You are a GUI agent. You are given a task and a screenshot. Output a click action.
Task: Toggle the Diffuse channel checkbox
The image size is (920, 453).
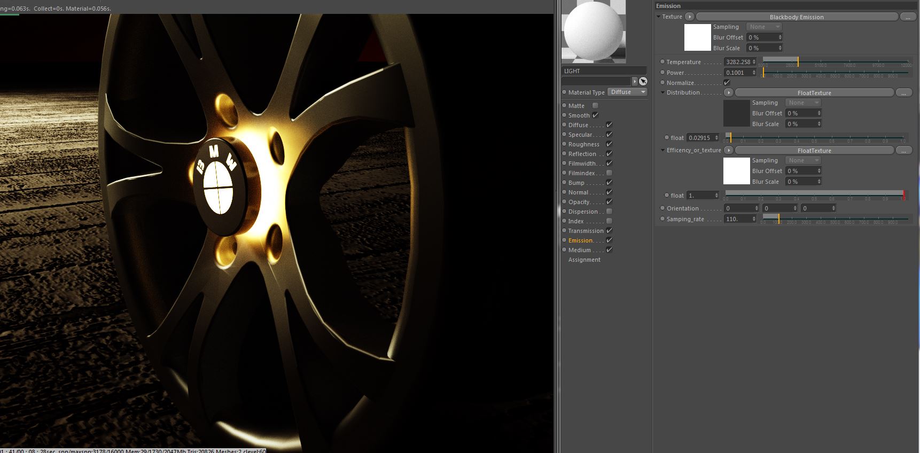pos(609,125)
